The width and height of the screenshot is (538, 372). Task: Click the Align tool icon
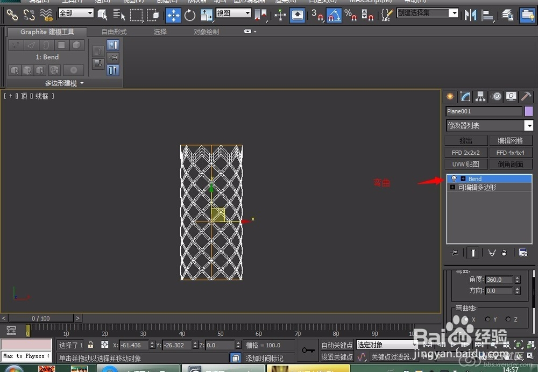point(487,15)
